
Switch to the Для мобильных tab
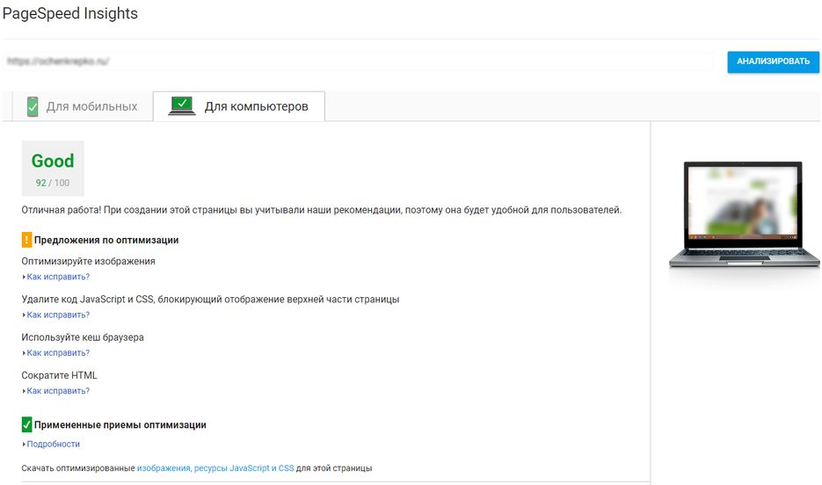click(83, 106)
